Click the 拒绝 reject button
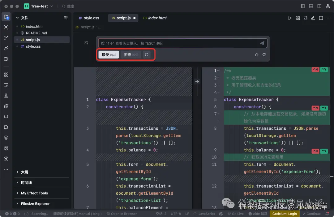The image size is (334, 217). point(131,55)
